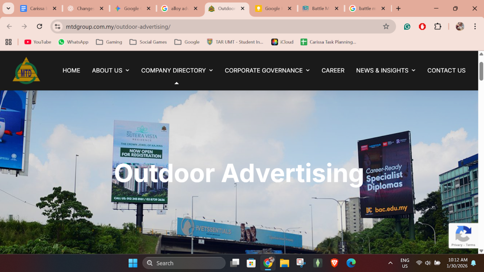The width and height of the screenshot is (484, 272).
Task: Expand the ABOUT US dropdown
Action: tap(111, 71)
